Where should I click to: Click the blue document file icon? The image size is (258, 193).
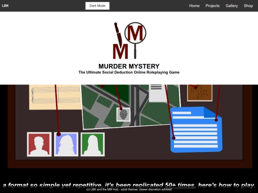(196, 130)
